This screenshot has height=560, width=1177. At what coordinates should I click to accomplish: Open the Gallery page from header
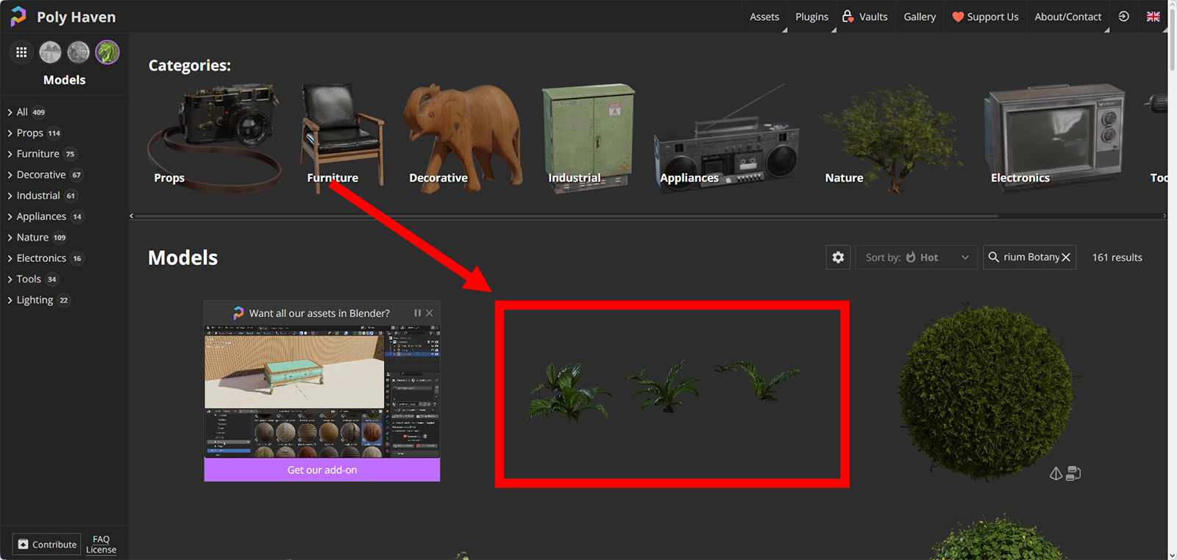(920, 16)
